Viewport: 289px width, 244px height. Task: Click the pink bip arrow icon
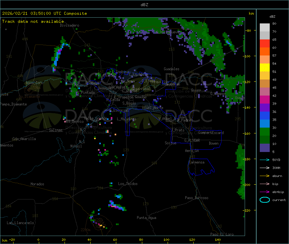(x=265, y=184)
